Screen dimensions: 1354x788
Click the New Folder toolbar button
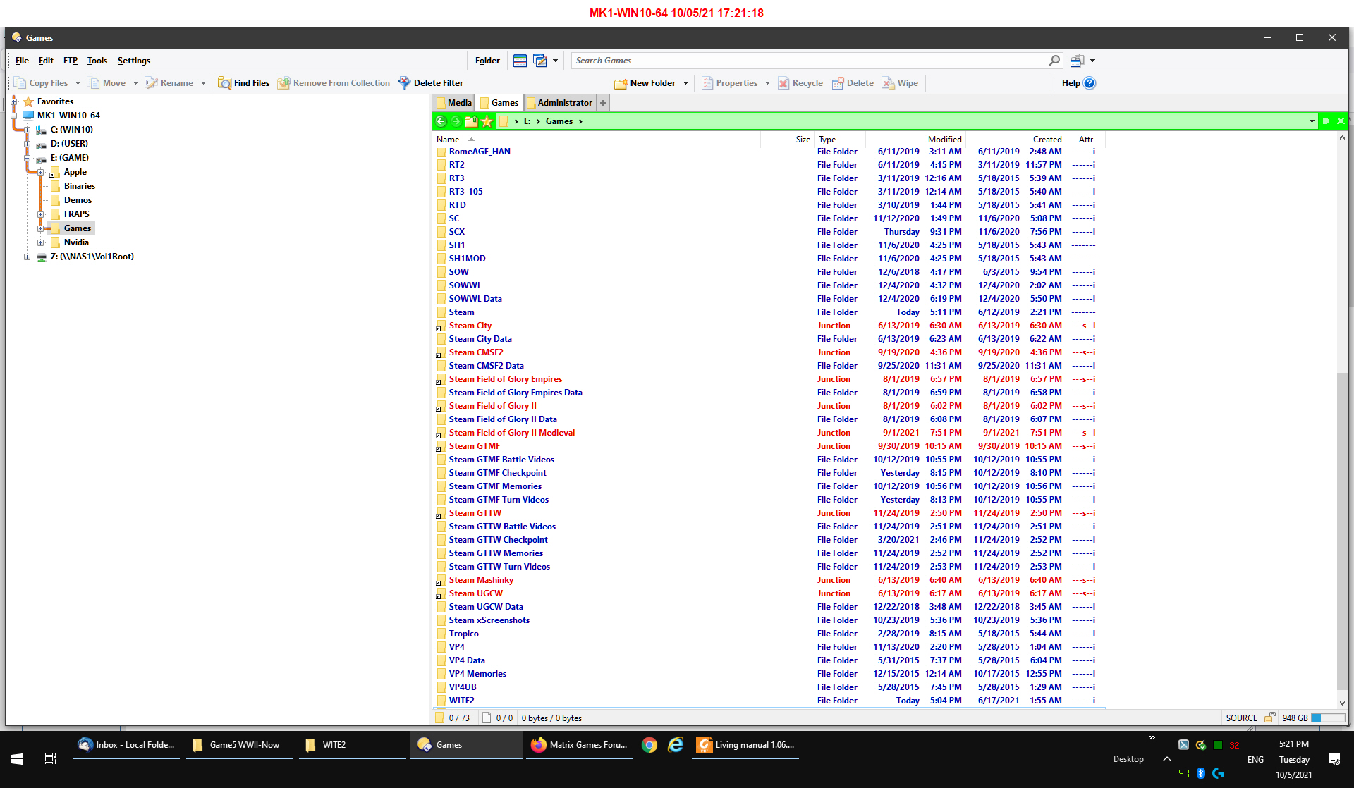click(x=645, y=83)
